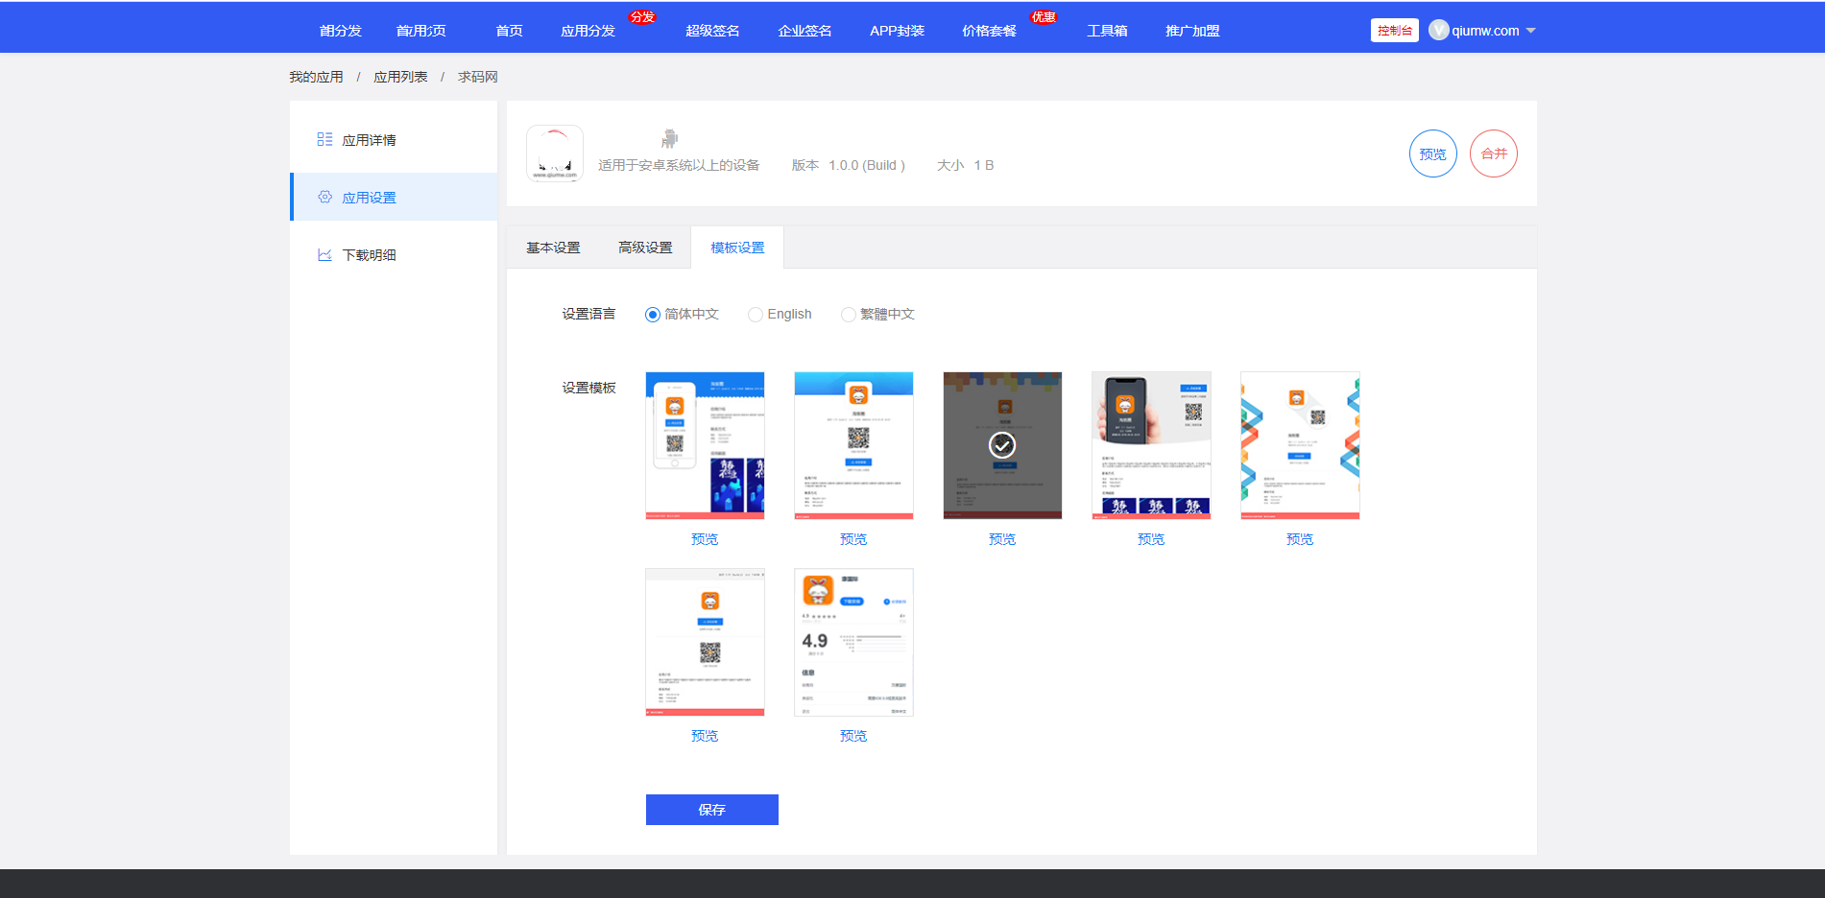Select the English language radio button
The image size is (1825, 898).
pyautogui.click(x=756, y=315)
